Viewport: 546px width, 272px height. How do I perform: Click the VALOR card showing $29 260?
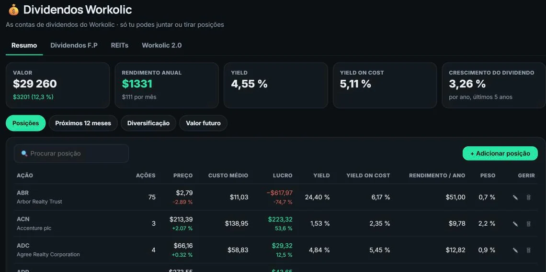coord(58,85)
